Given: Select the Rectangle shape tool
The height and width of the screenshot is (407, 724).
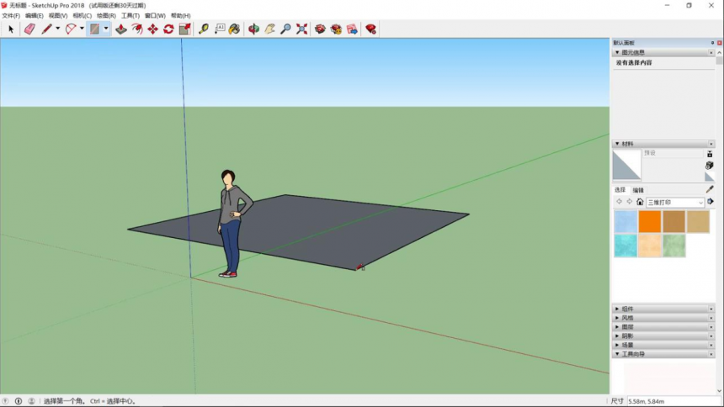Looking at the screenshot, I should point(94,29).
